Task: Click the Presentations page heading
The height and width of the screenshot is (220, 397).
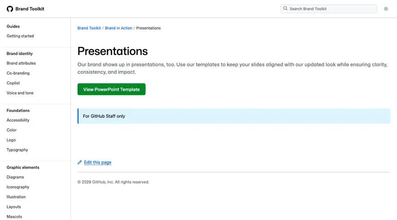Action: point(113,51)
